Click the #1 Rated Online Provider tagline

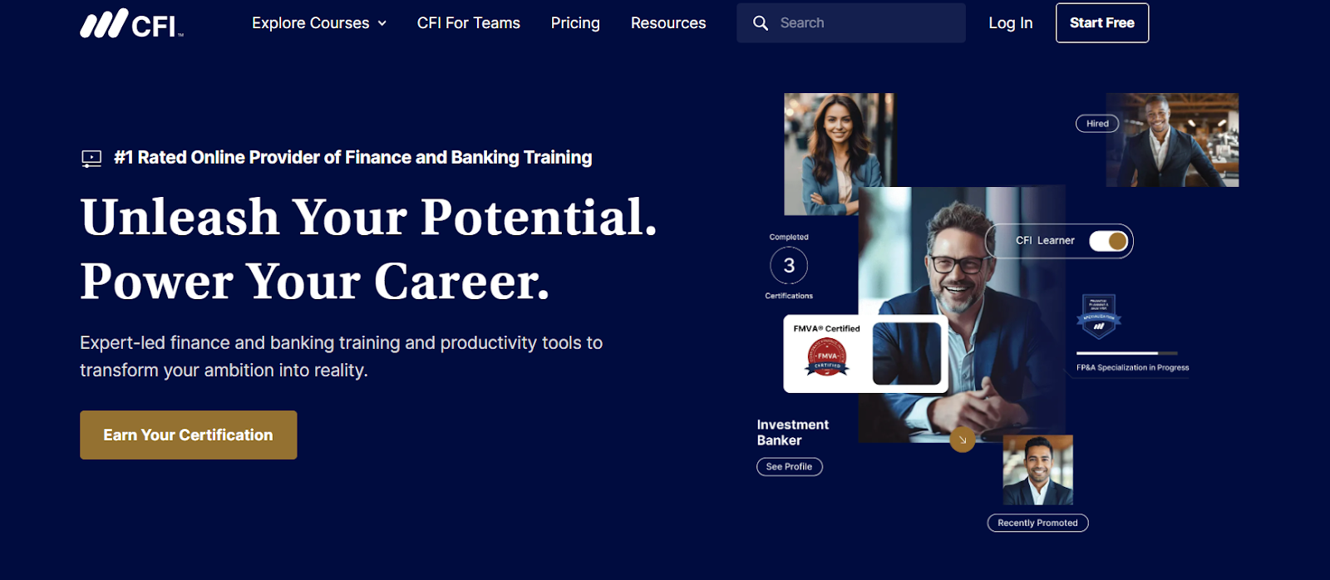353,158
